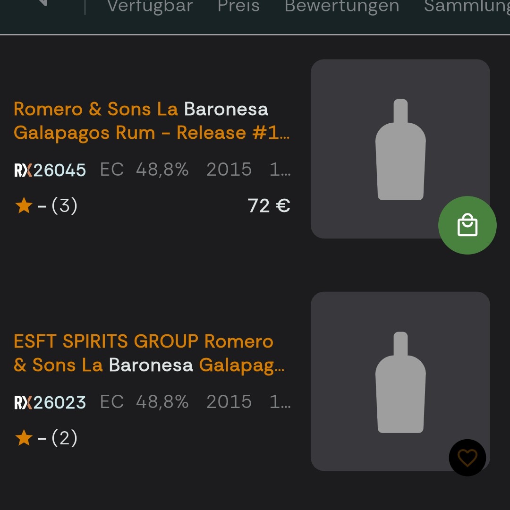Click the star rating icon for RX26023
The image size is (510, 510).
click(24, 438)
